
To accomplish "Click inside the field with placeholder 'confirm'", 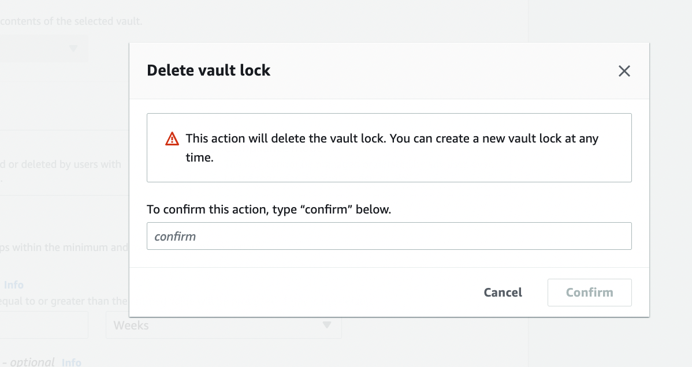I will 389,236.
